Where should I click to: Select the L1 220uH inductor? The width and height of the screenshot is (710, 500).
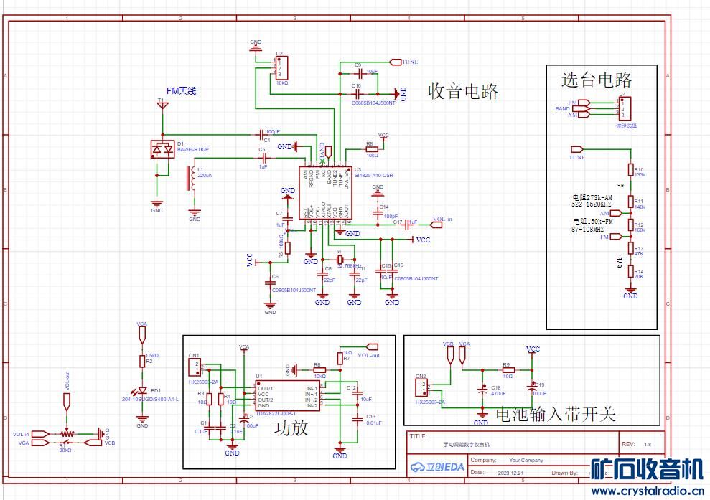click(190, 179)
